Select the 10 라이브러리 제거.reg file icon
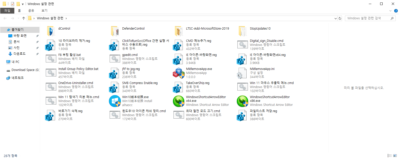 click(50, 45)
